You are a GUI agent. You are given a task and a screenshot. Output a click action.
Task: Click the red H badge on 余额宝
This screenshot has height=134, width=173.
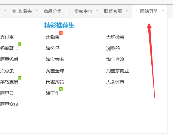[61, 33]
